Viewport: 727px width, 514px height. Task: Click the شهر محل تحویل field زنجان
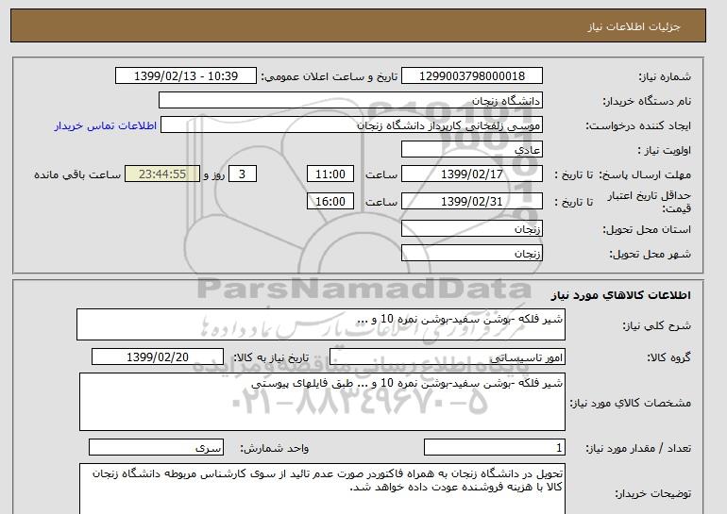click(x=471, y=254)
